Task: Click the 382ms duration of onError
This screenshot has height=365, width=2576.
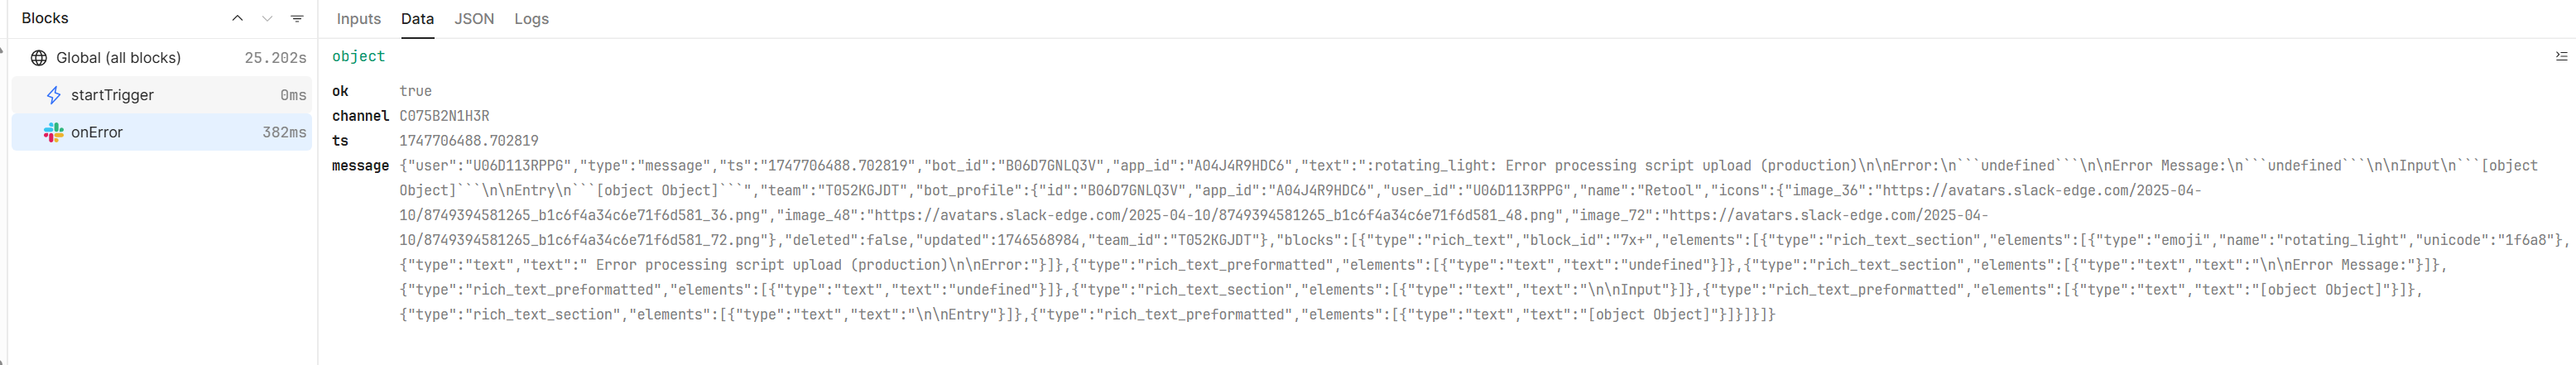Action: [x=284, y=132]
